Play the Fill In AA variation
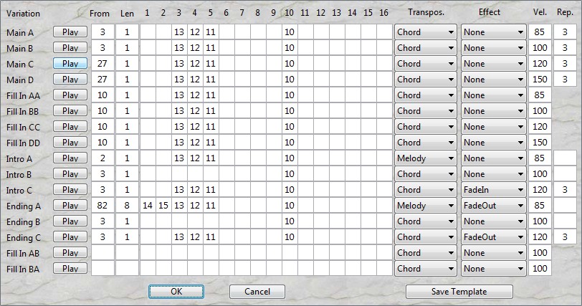This screenshot has width=582, height=306. click(70, 95)
